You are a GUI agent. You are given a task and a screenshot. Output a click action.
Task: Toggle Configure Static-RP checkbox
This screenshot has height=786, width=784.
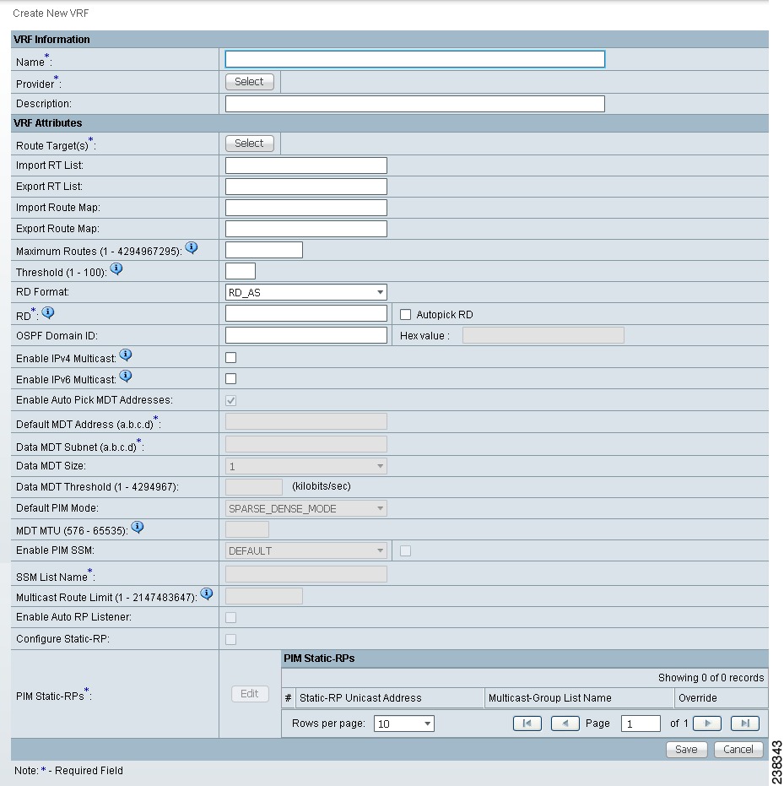coord(230,639)
